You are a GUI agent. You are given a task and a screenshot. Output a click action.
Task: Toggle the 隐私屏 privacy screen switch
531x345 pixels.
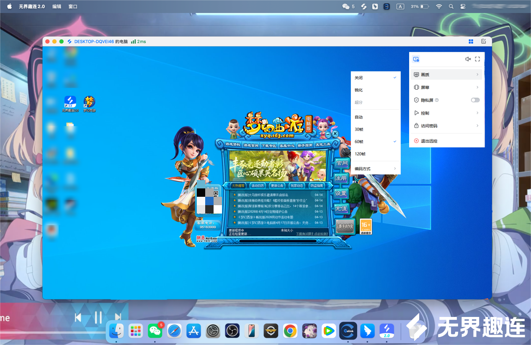(x=475, y=100)
